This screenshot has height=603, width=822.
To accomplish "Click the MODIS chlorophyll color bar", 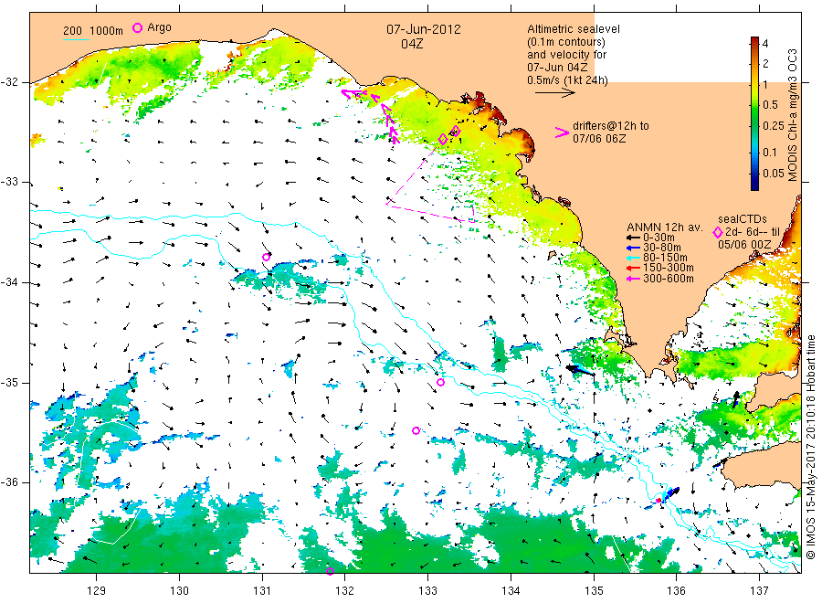I will coord(755,113).
